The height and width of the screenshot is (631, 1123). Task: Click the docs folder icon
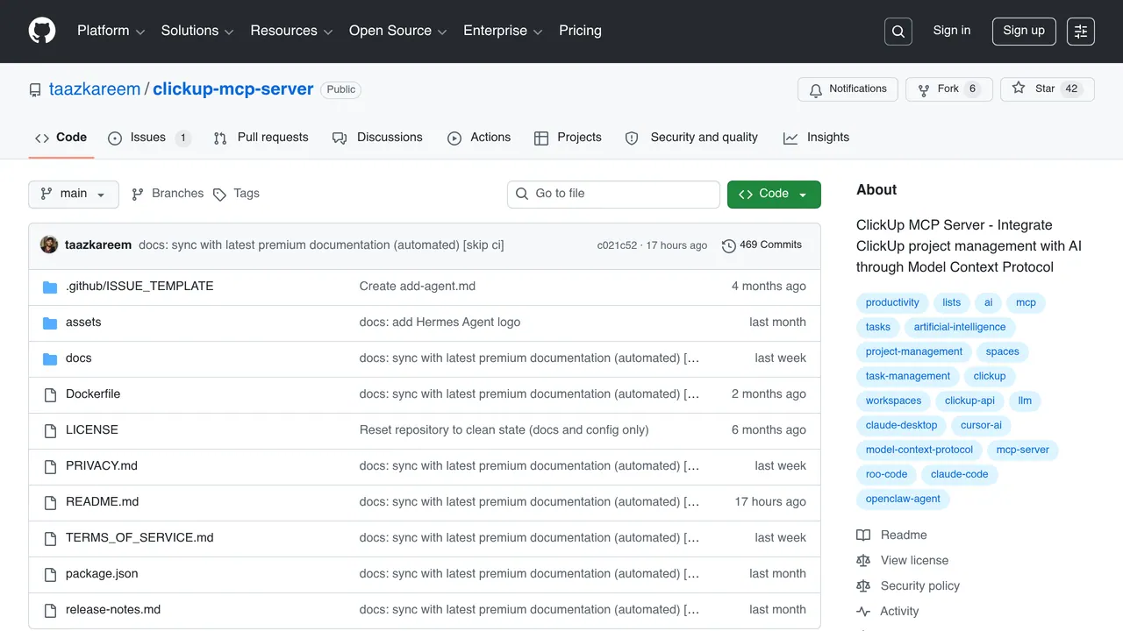(50, 358)
